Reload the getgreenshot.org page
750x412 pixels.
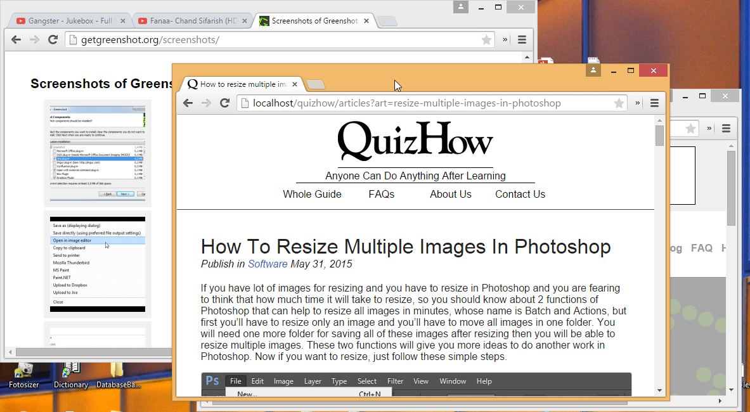[x=53, y=40]
